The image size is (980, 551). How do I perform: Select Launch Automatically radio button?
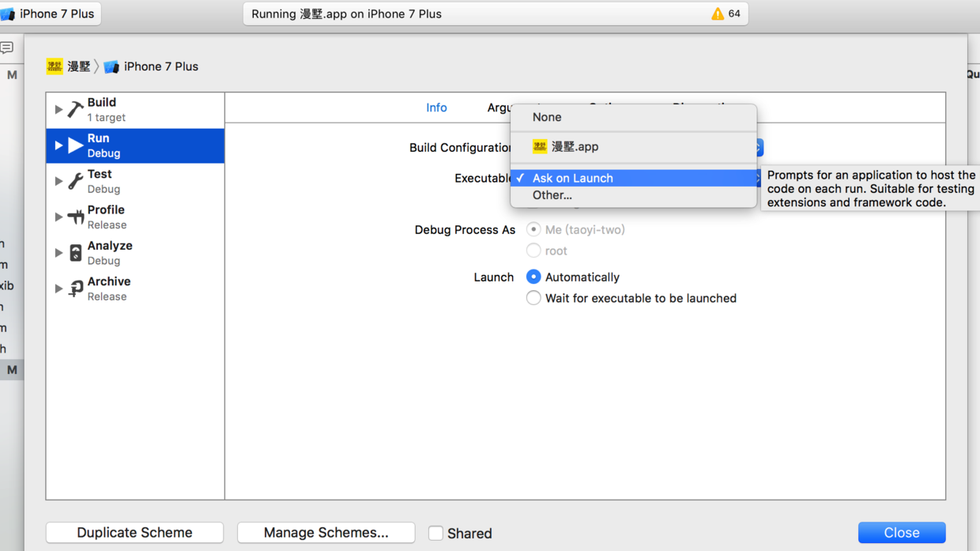(x=533, y=277)
